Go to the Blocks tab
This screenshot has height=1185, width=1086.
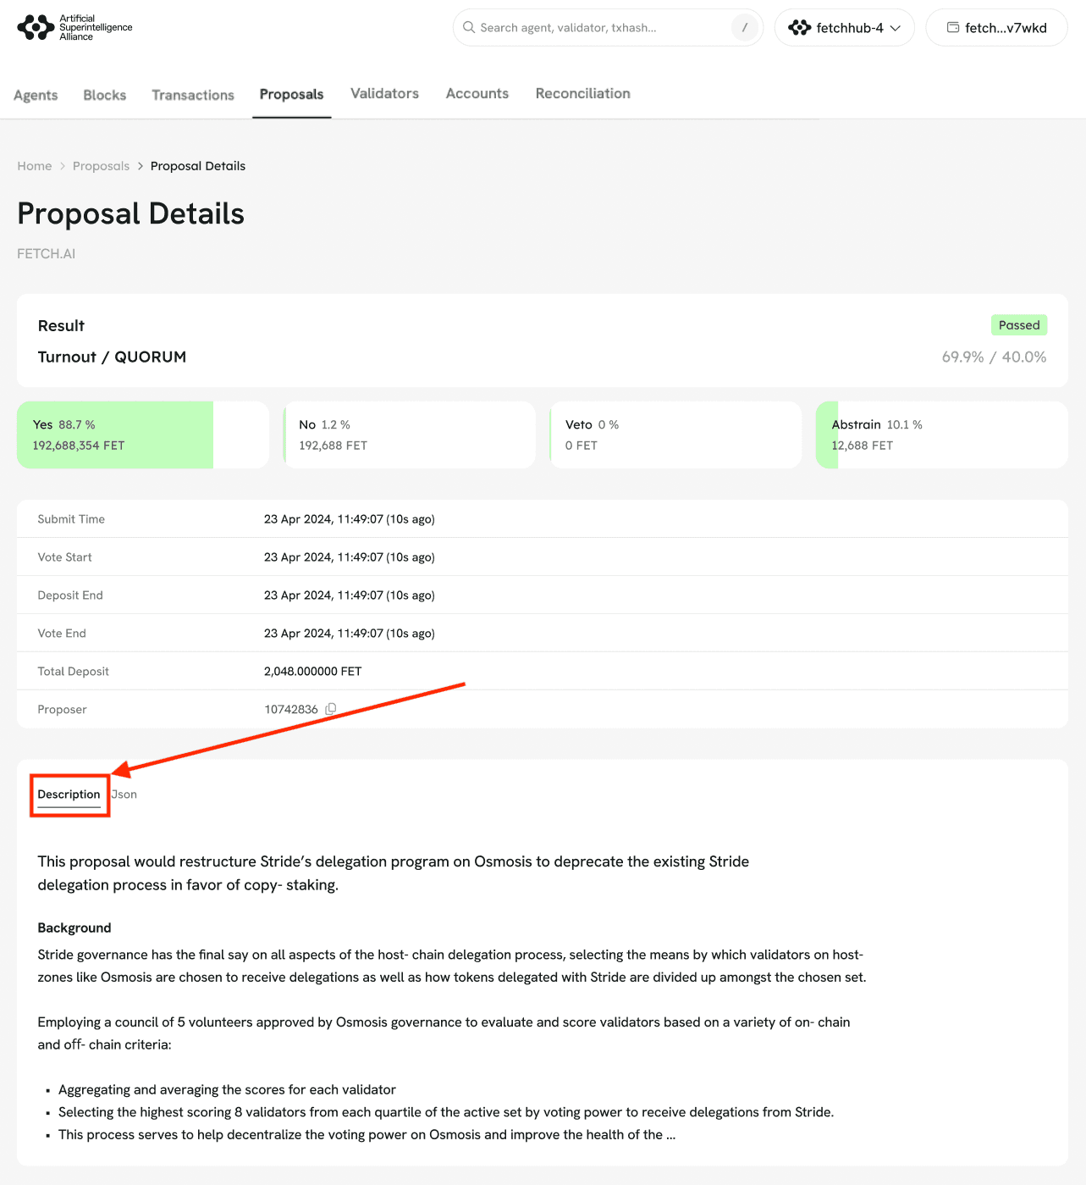[x=105, y=95]
